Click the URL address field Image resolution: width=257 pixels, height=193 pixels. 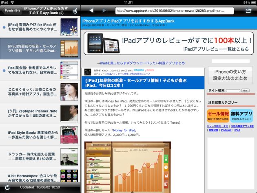tap(175, 11)
